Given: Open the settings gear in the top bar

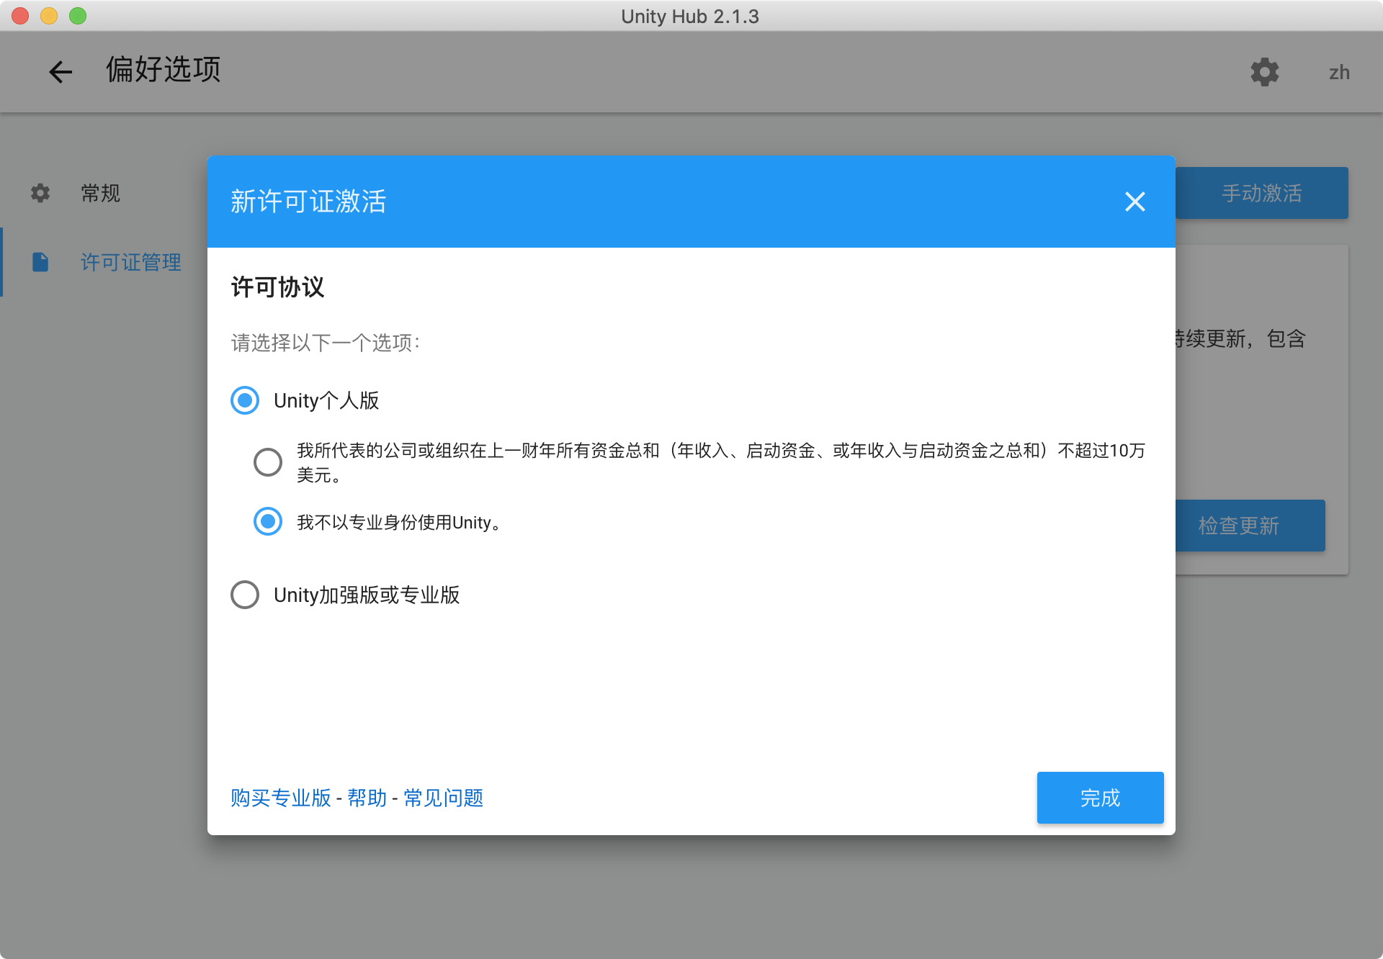Looking at the screenshot, I should [x=1266, y=72].
